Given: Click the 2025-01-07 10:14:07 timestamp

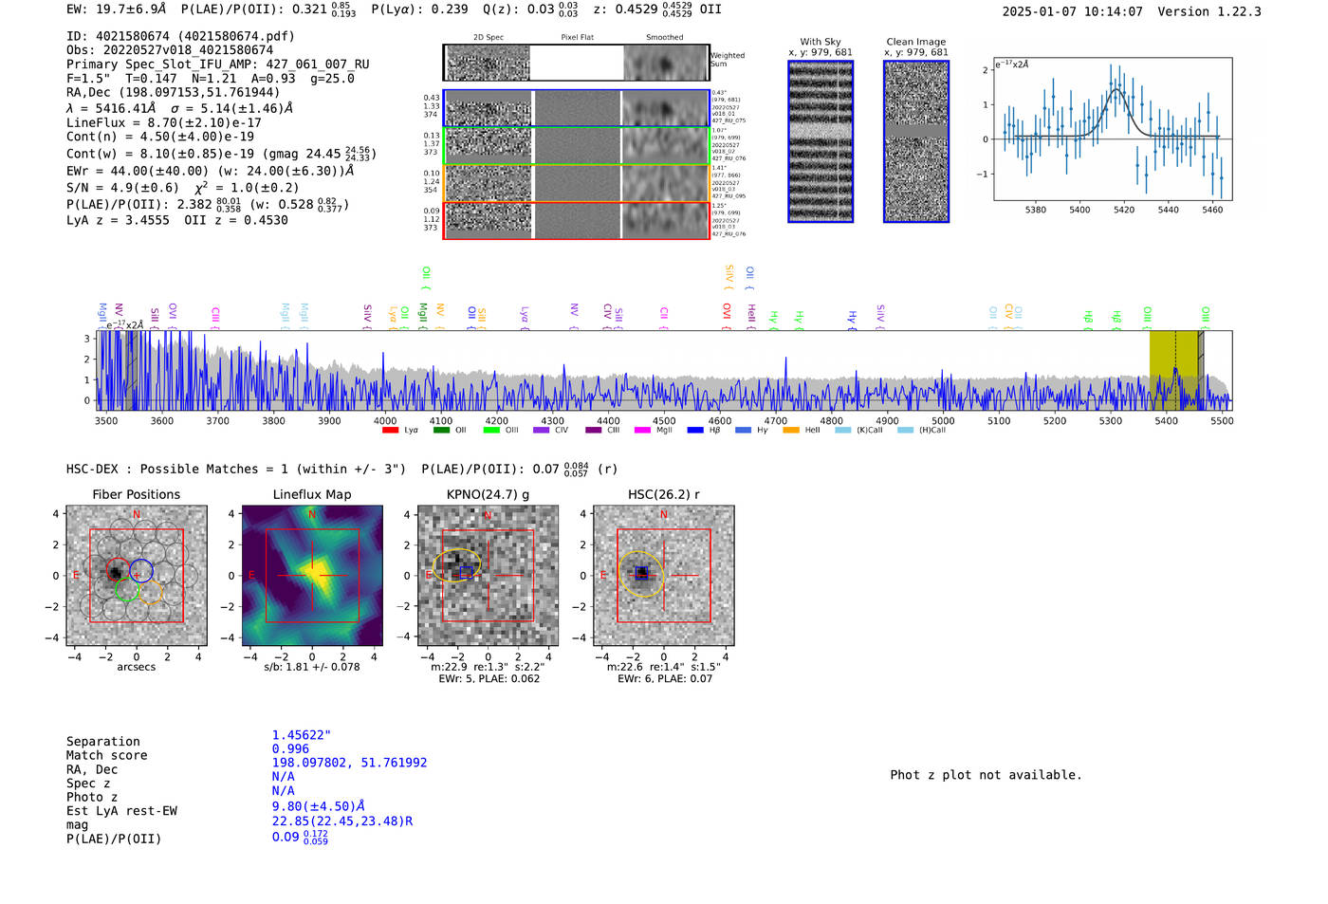Looking at the screenshot, I should click(x=1073, y=11).
